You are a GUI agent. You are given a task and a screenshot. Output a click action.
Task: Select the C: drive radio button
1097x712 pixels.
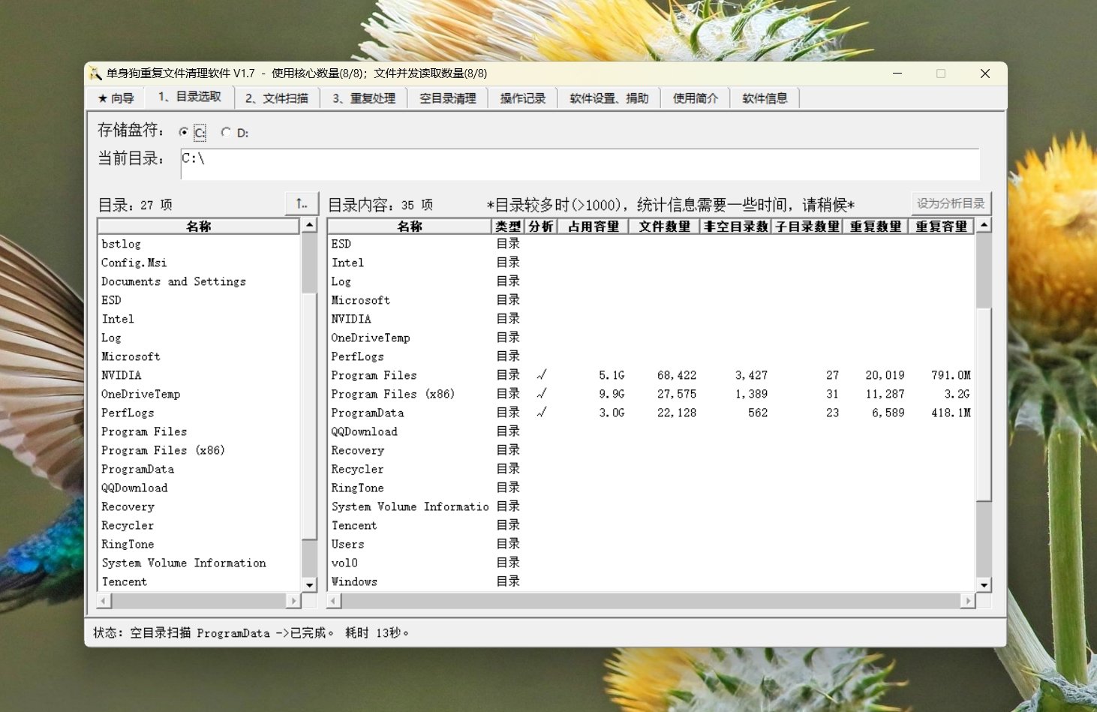pos(184,132)
